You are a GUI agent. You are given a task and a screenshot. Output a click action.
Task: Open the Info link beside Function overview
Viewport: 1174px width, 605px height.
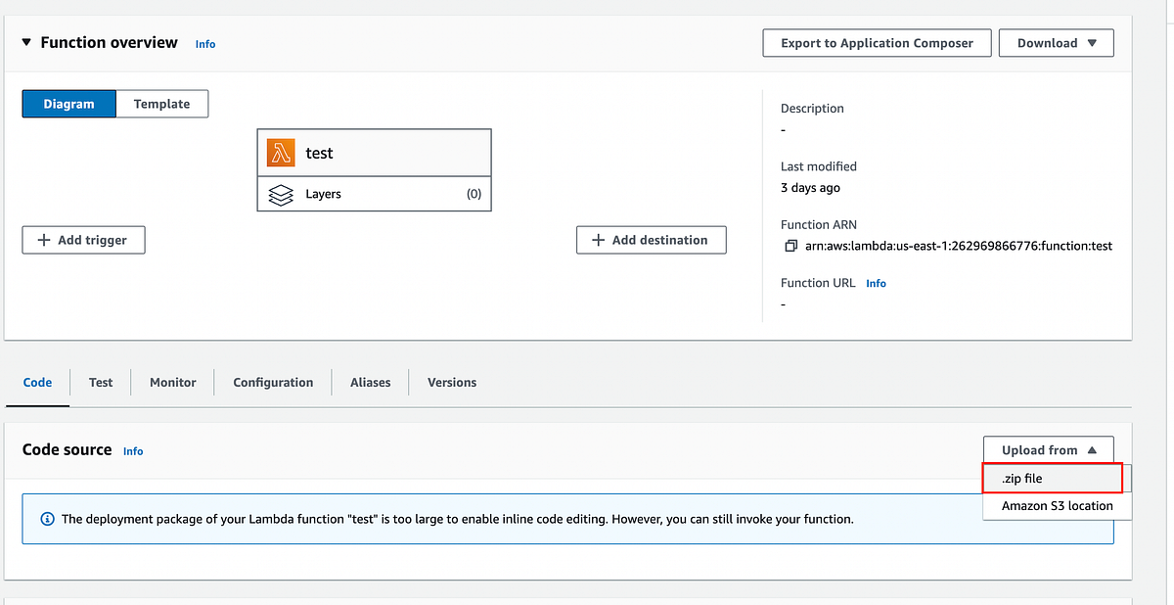coord(204,43)
